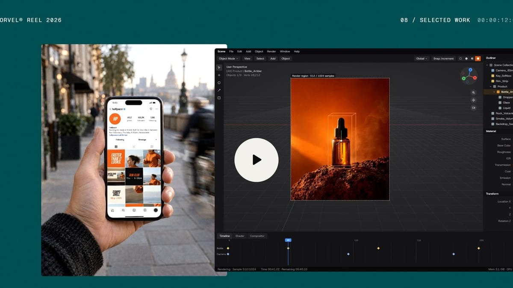The height and width of the screenshot is (288, 513).
Task: Tap the grid posts tab icon on phone
Action: pyautogui.click(x=116, y=146)
